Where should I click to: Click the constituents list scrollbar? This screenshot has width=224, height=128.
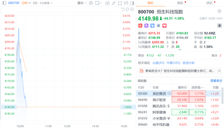(222, 96)
